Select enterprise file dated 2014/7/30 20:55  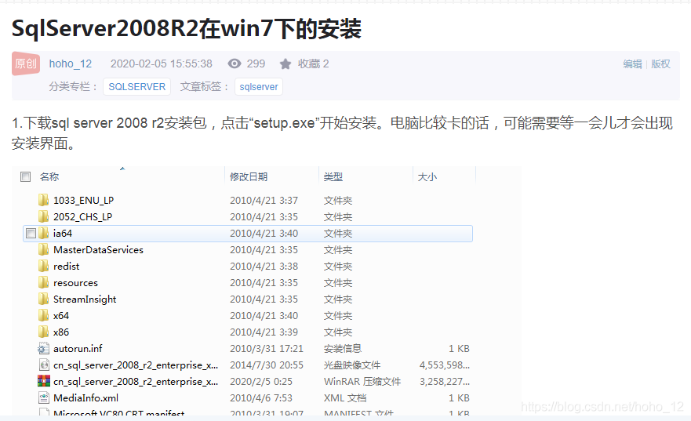pyautogui.click(x=136, y=365)
